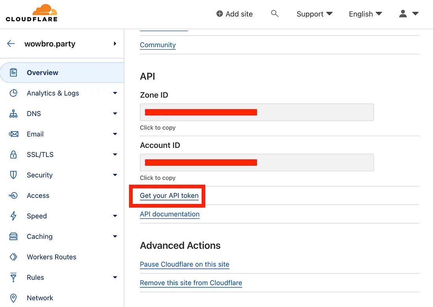Click the API section heading
This screenshot has height=307, width=433.
[x=148, y=76]
